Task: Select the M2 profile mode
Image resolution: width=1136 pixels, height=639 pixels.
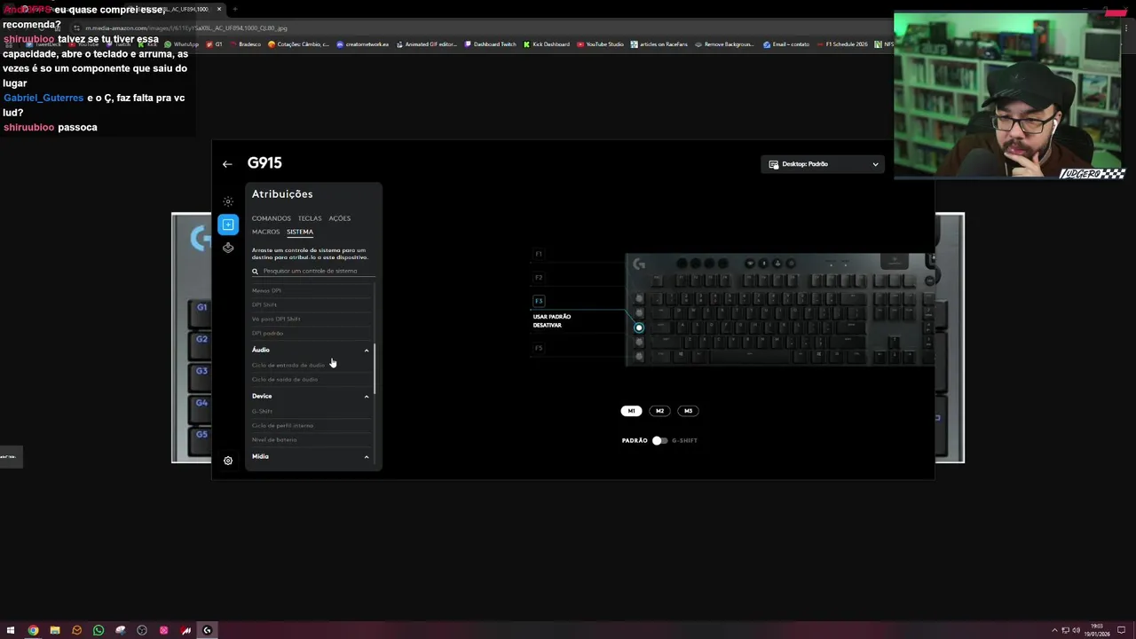Action: pos(659,411)
